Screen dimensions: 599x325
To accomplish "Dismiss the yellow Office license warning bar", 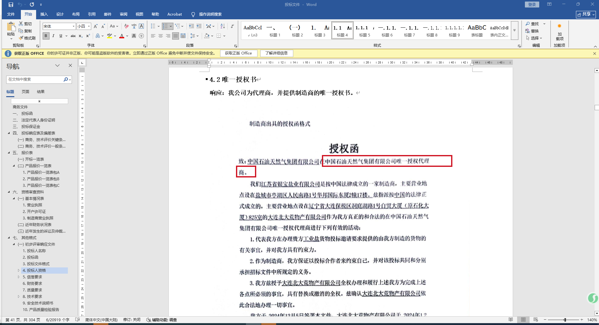I will (x=595, y=54).
